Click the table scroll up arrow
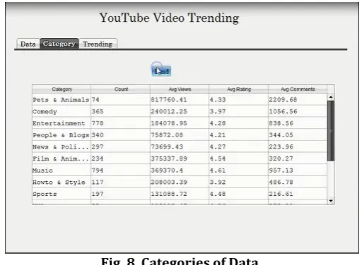The height and width of the screenshot is (265, 359). pos(331,97)
